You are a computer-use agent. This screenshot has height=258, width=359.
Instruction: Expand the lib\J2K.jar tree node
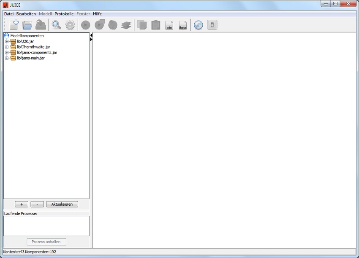7,41
